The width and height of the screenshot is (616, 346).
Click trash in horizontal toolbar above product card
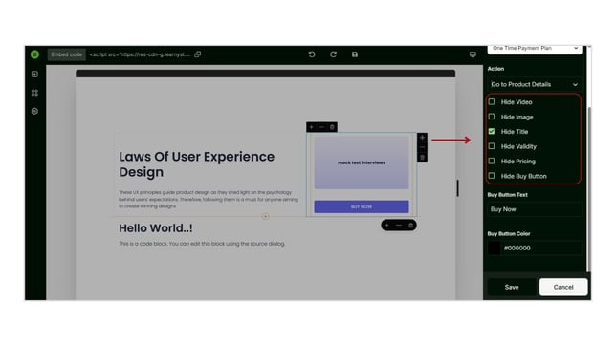point(332,127)
